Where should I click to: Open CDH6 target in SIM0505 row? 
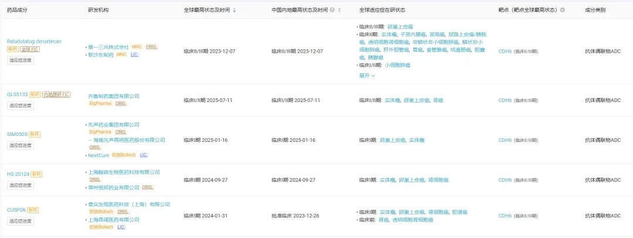pos(505,140)
